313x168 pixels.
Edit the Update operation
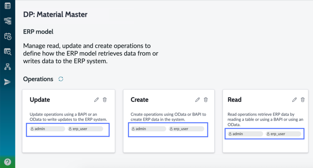tap(96, 100)
